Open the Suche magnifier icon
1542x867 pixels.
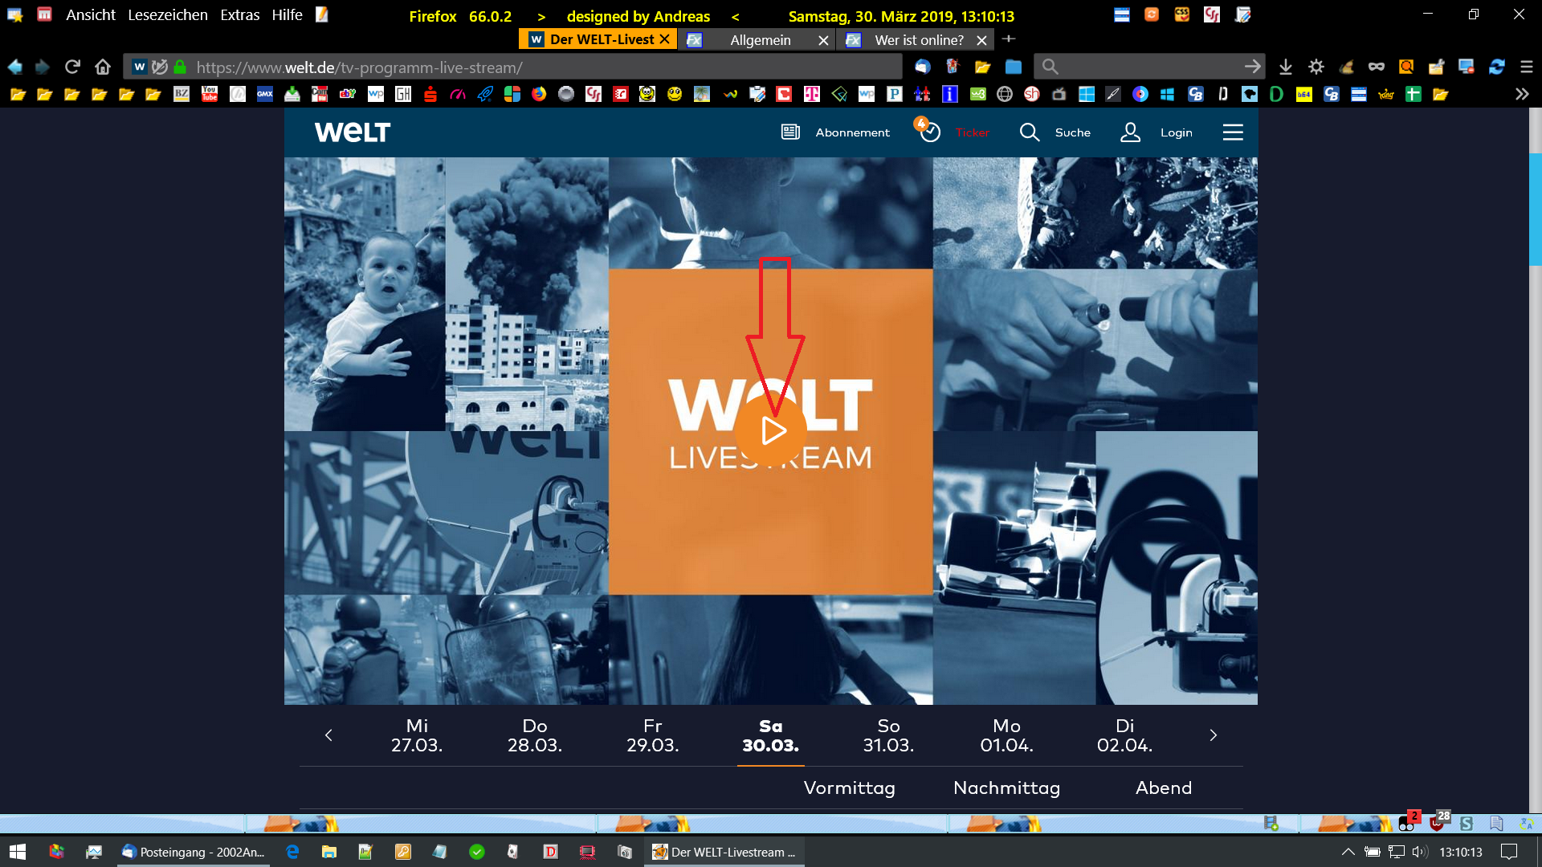[1029, 132]
